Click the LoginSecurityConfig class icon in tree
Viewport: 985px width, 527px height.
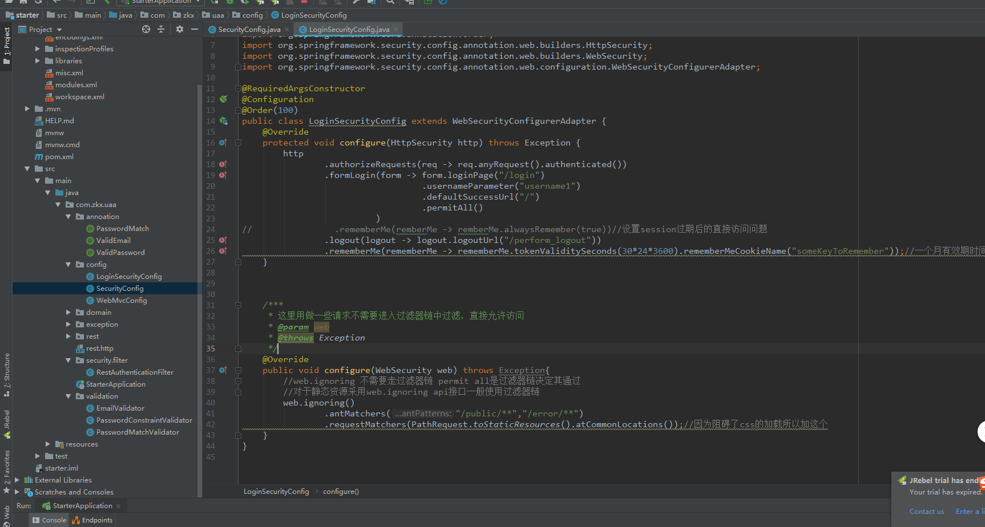pyautogui.click(x=90, y=277)
